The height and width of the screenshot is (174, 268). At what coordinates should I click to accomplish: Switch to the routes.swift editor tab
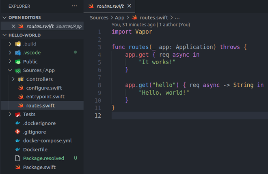(110, 6)
